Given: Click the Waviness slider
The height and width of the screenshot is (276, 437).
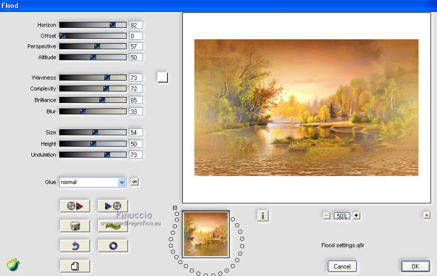Looking at the screenshot, I should click(93, 78).
